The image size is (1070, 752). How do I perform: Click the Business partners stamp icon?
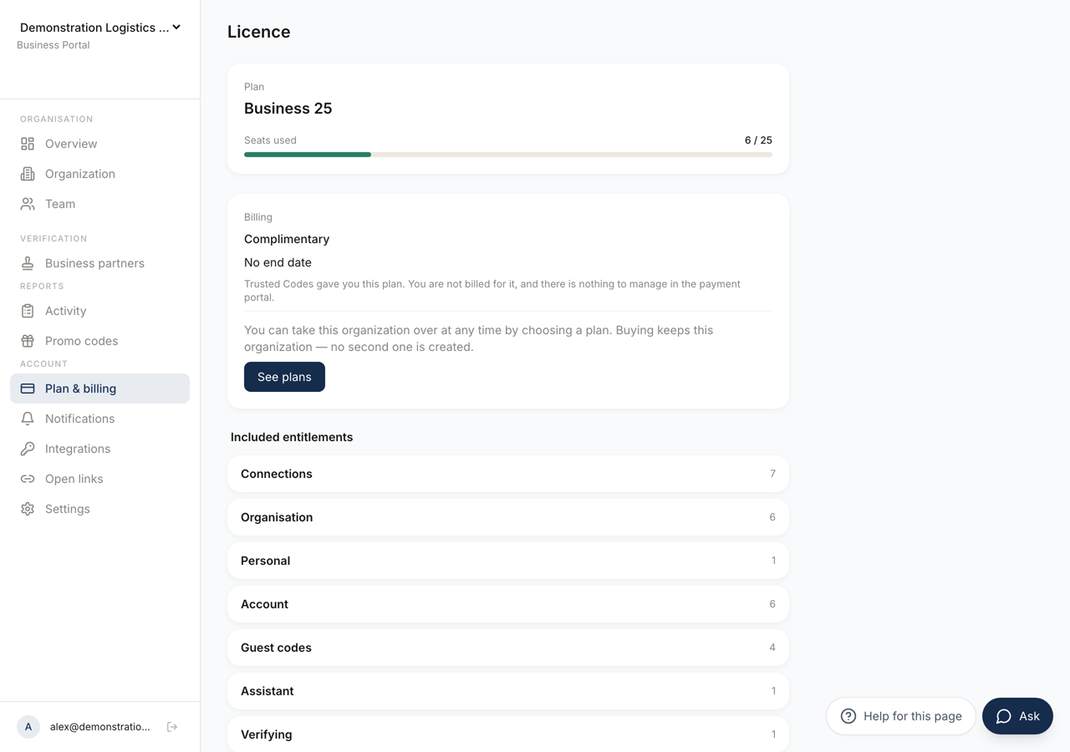[28, 263]
